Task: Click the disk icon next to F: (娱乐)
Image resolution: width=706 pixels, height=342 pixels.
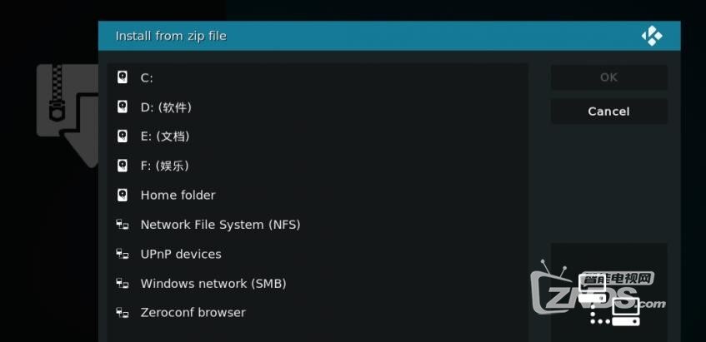Action: 122,166
